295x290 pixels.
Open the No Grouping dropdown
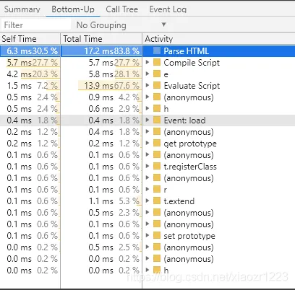tap(121, 25)
